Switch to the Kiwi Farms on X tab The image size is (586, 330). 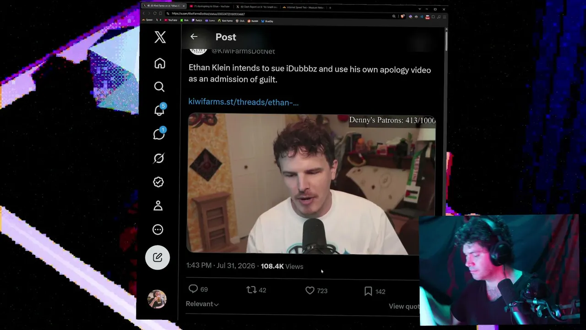[x=164, y=6]
